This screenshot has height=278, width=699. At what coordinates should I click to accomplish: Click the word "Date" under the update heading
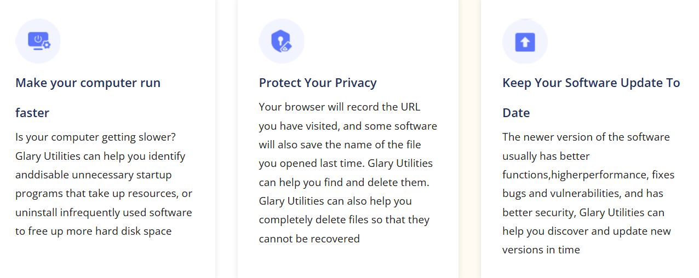[516, 113]
